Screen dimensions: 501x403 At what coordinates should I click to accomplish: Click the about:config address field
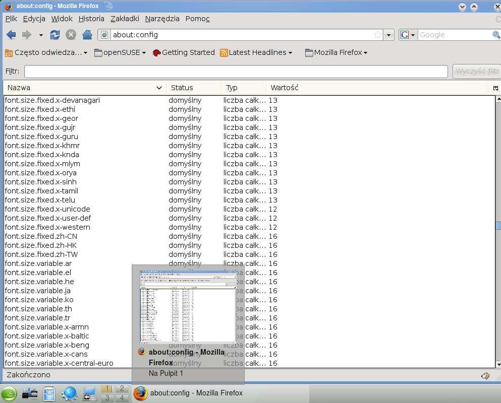pos(243,35)
